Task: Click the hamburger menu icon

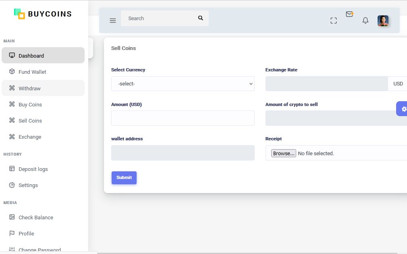Action: (113, 21)
